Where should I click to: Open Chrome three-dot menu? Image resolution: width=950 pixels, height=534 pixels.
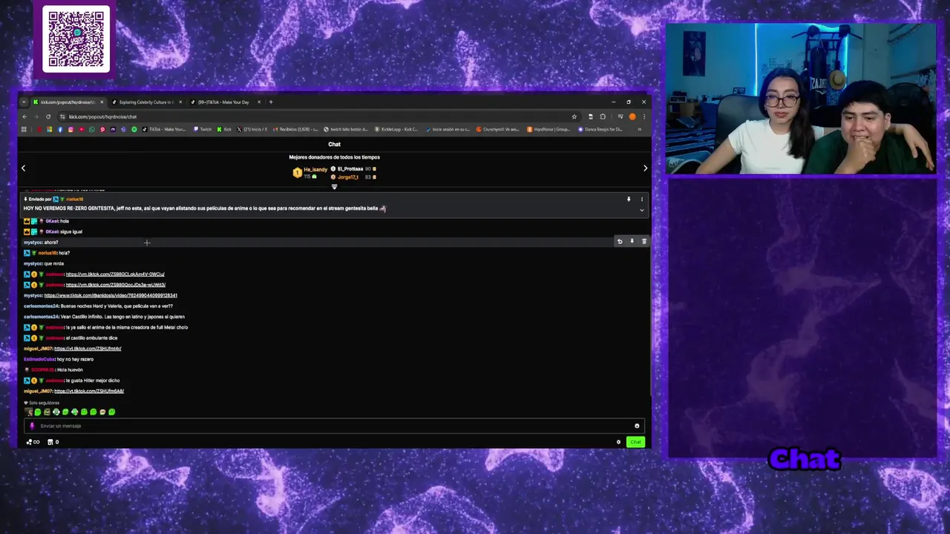point(643,116)
